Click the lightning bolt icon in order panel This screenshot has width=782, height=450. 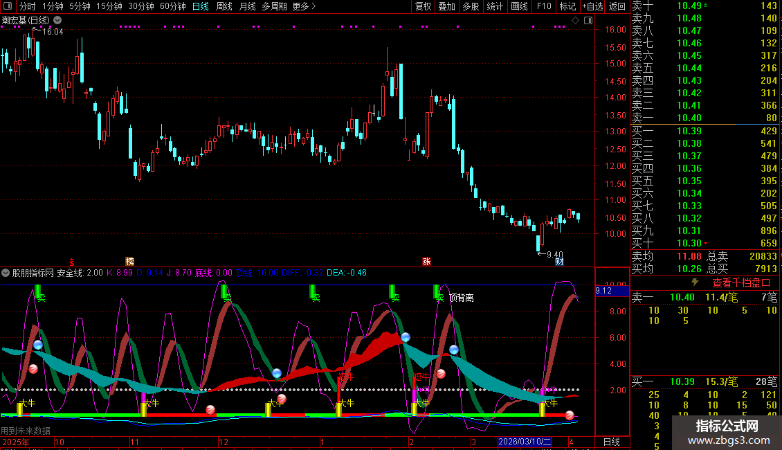tap(695, 282)
